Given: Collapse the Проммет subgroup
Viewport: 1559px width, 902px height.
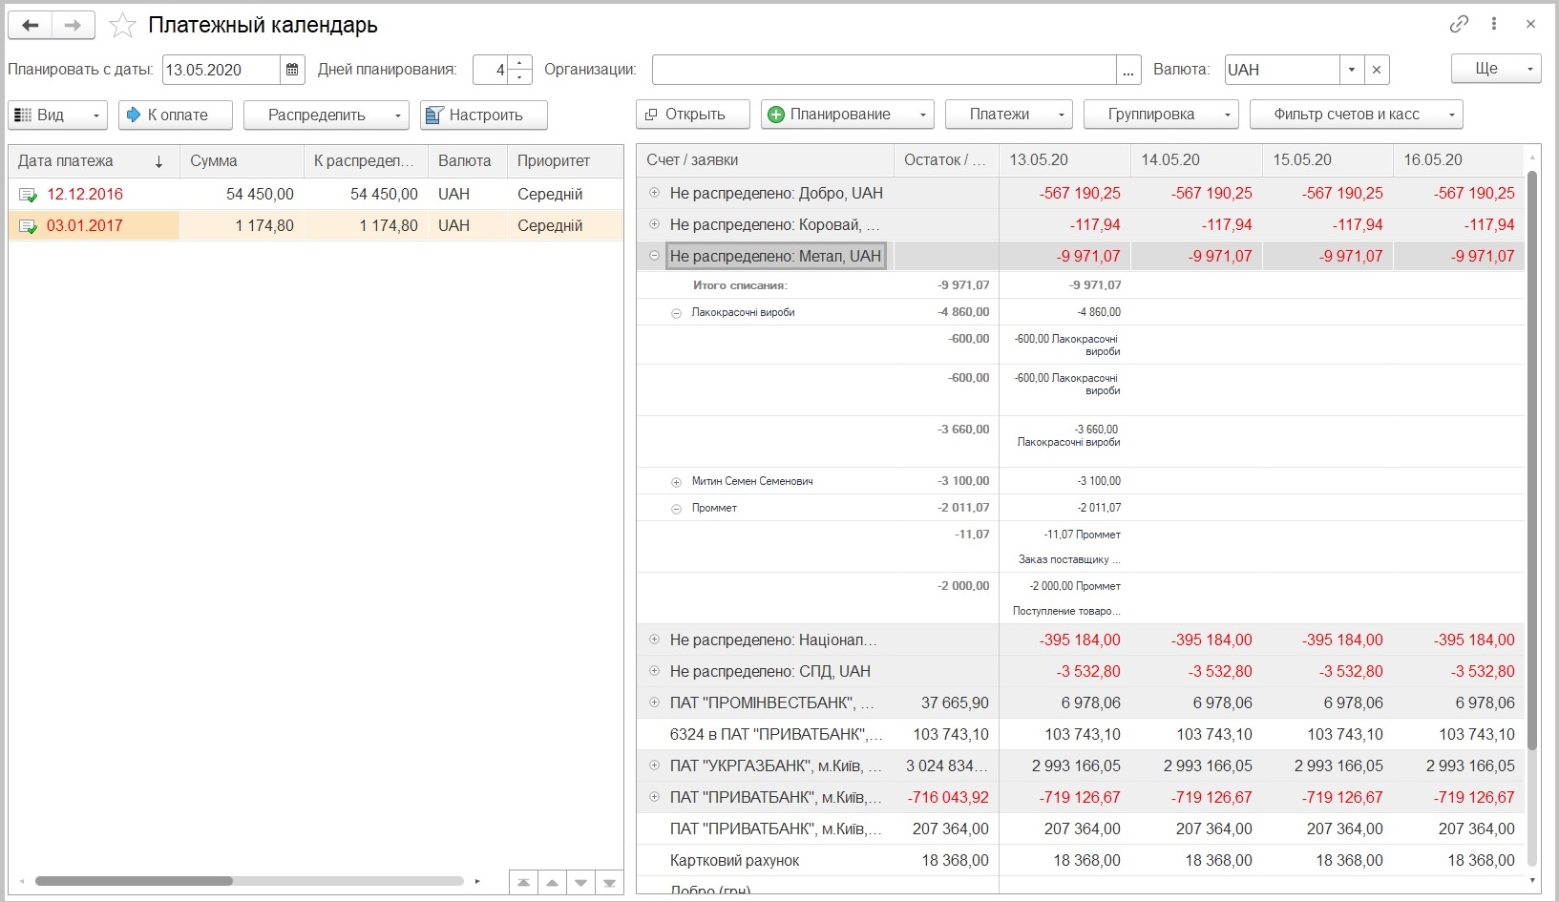Looking at the screenshot, I should (x=676, y=509).
